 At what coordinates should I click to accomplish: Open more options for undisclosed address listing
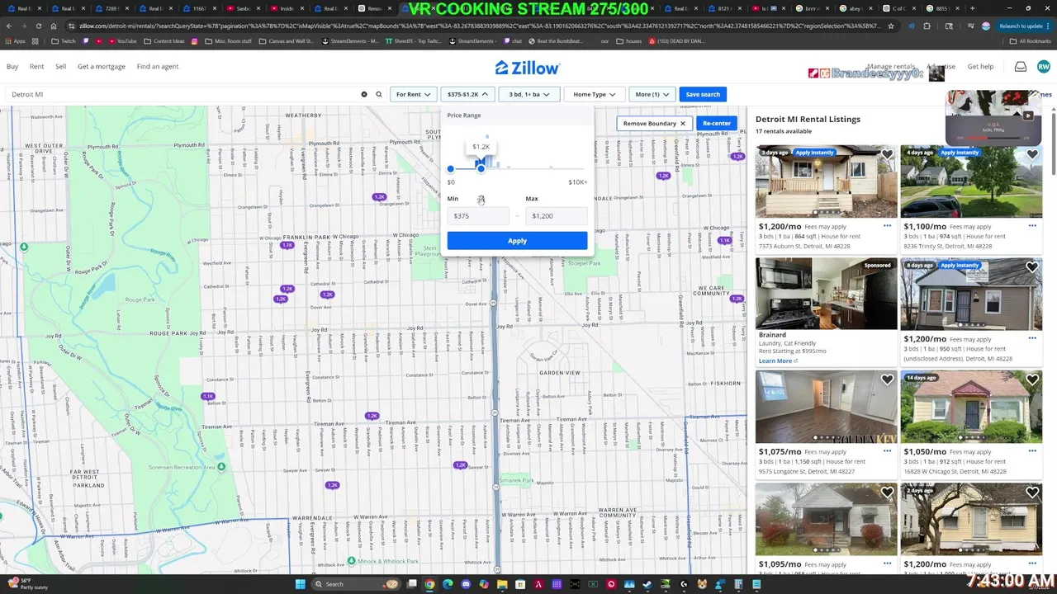click(x=1032, y=338)
